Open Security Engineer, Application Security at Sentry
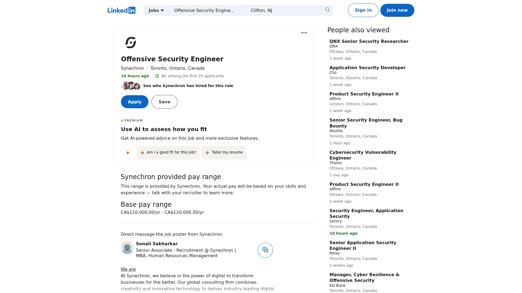This screenshot has width=522, height=293. point(366,214)
